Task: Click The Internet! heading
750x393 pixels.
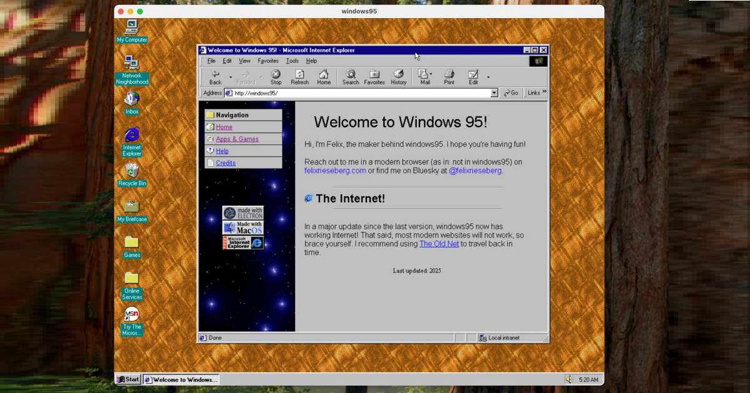Action: [351, 198]
